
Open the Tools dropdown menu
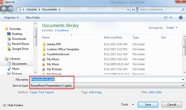(x=127, y=104)
